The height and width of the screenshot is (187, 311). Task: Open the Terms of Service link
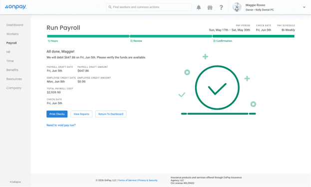pyautogui.click(x=127, y=180)
